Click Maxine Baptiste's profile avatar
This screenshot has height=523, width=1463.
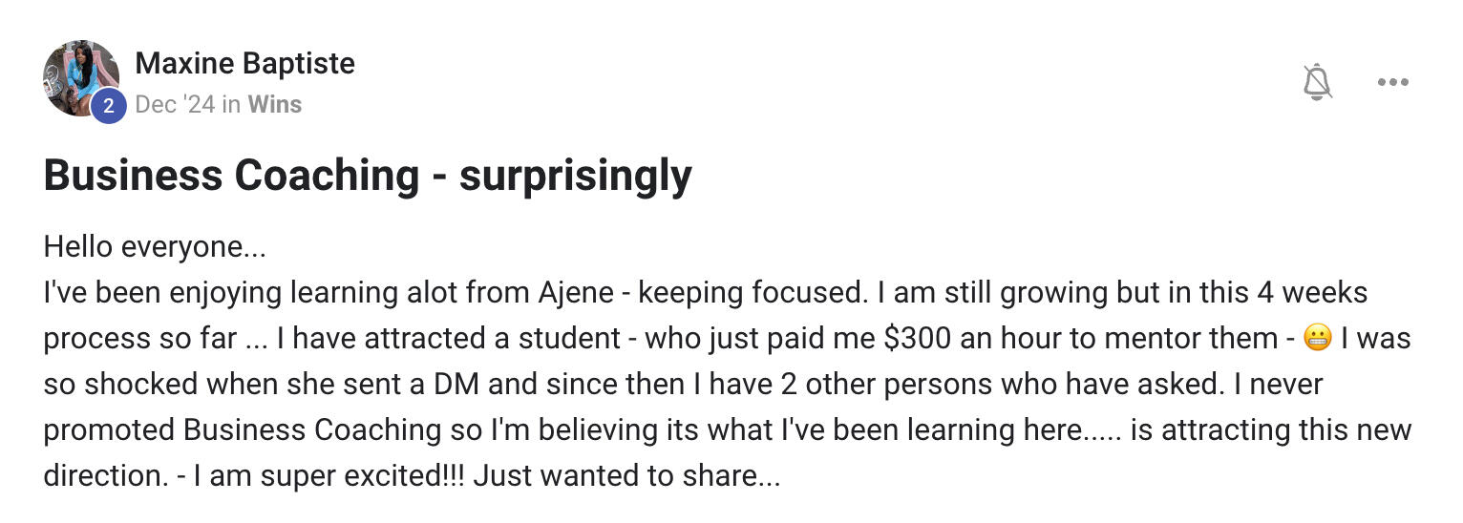point(80,78)
